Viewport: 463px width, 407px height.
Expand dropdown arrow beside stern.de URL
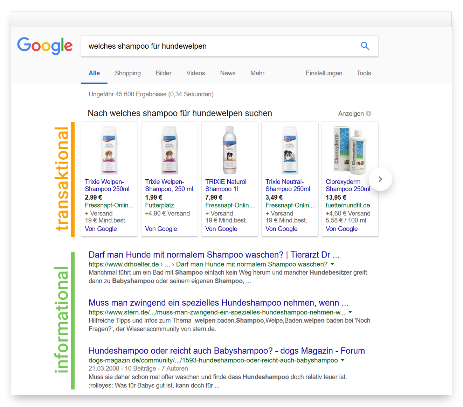(x=350, y=312)
